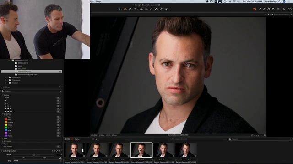Image resolution: width=293 pixels, height=164 pixels.
Task: Click the Apply Adjustments down-arrow icon
Action: click(x=264, y=9)
